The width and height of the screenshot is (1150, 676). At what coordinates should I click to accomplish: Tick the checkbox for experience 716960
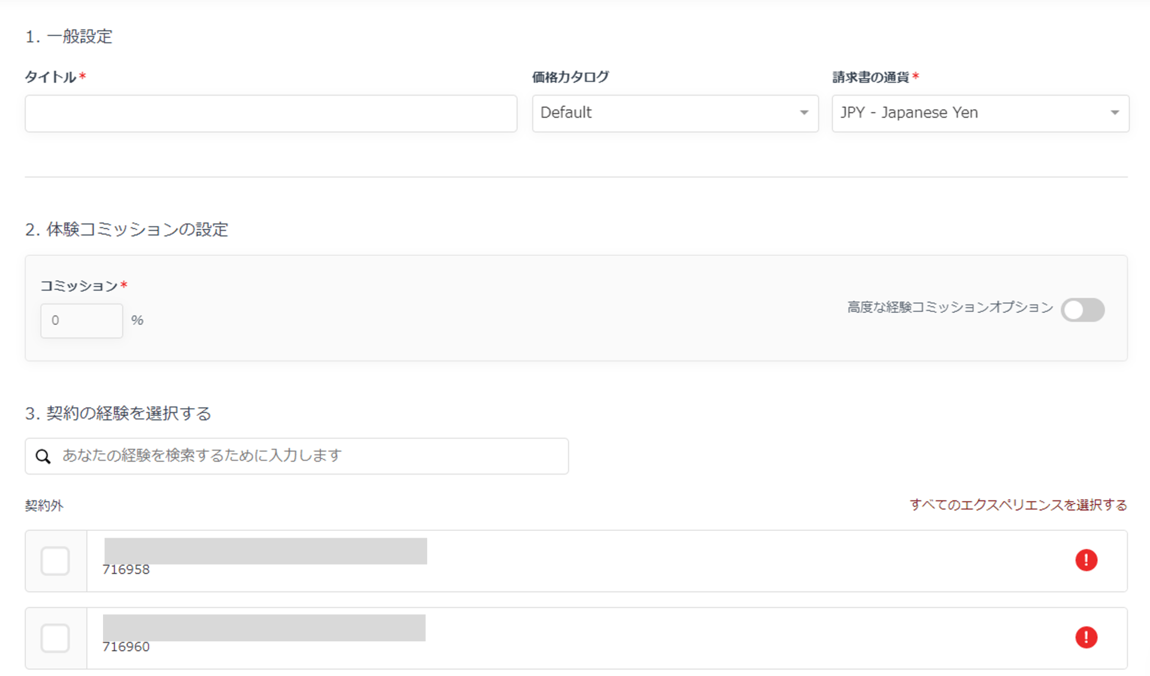[55, 638]
